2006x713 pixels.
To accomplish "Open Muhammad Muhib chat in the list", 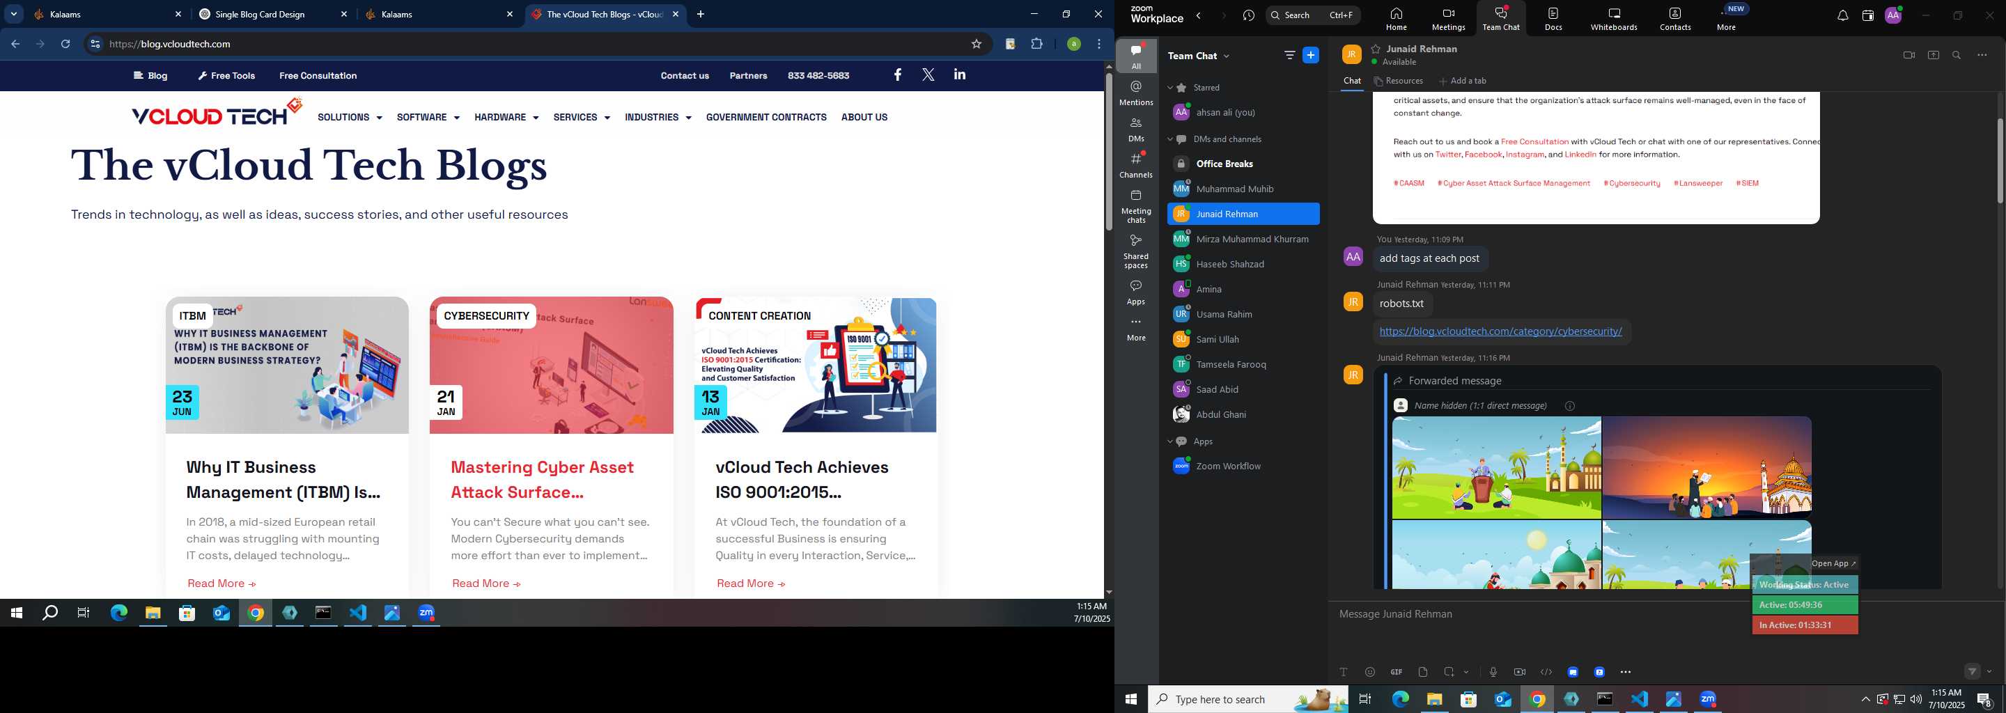I will [x=1243, y=189].
